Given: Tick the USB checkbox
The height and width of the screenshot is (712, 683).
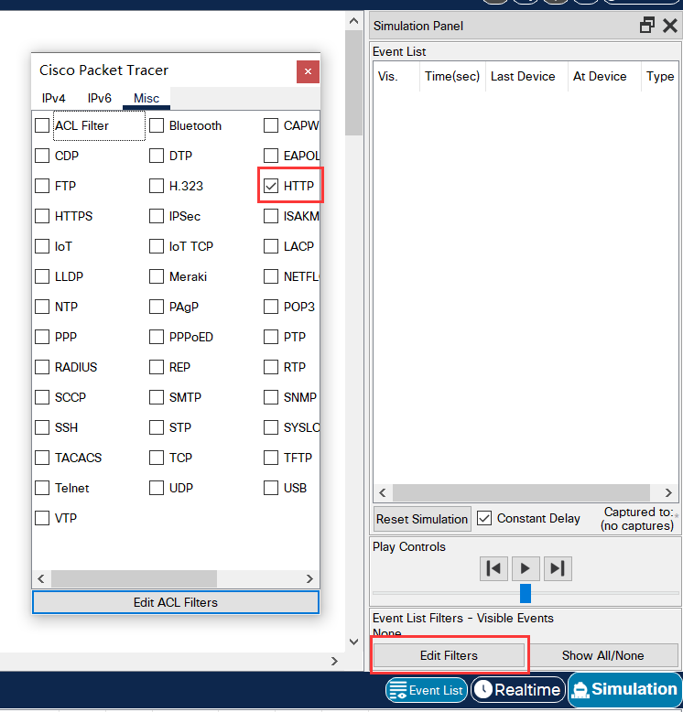Looking at the screenshot, I should tap(271, 488).
